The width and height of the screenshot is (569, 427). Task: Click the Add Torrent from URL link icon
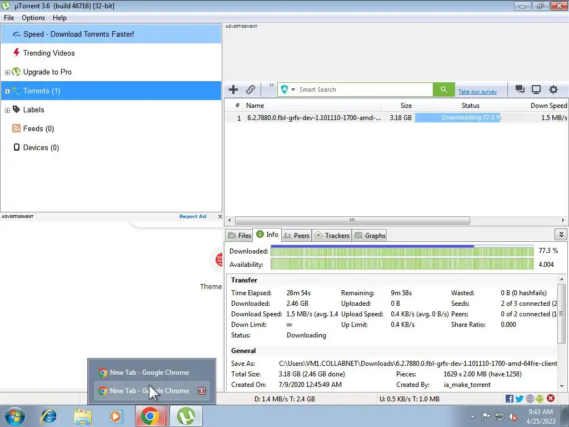(x=251, y=90)
